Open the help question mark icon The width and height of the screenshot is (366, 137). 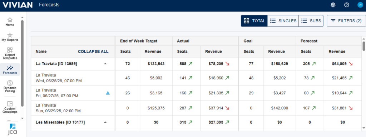347,5
